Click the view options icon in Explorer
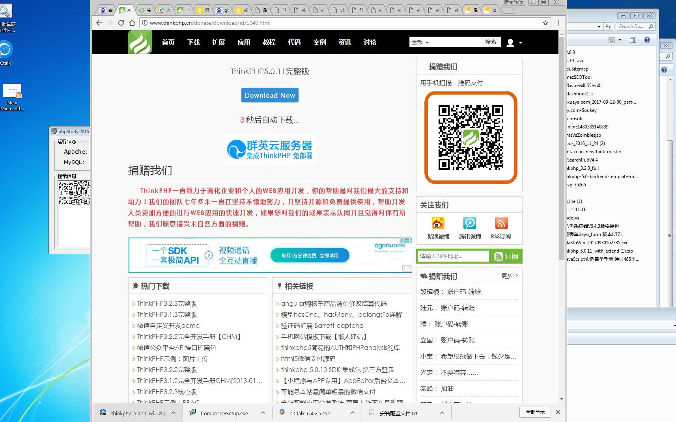676x422 pixels. pos(611,40)
